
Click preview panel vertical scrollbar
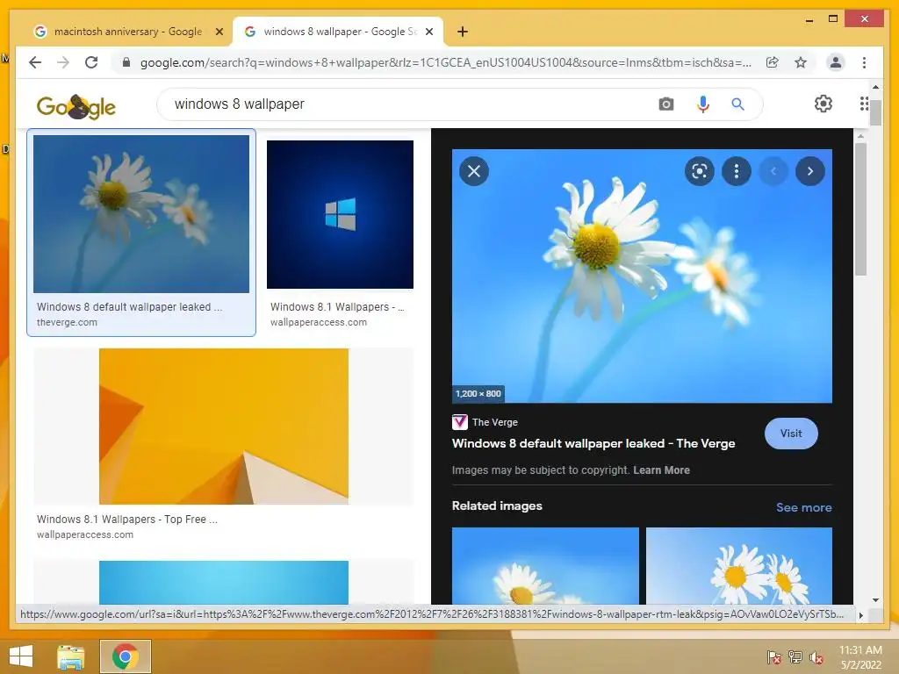[860, 210]
